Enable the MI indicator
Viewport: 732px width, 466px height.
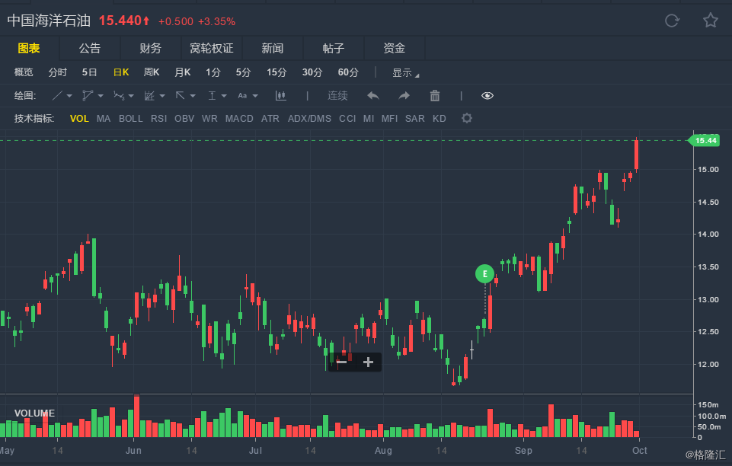369,119
